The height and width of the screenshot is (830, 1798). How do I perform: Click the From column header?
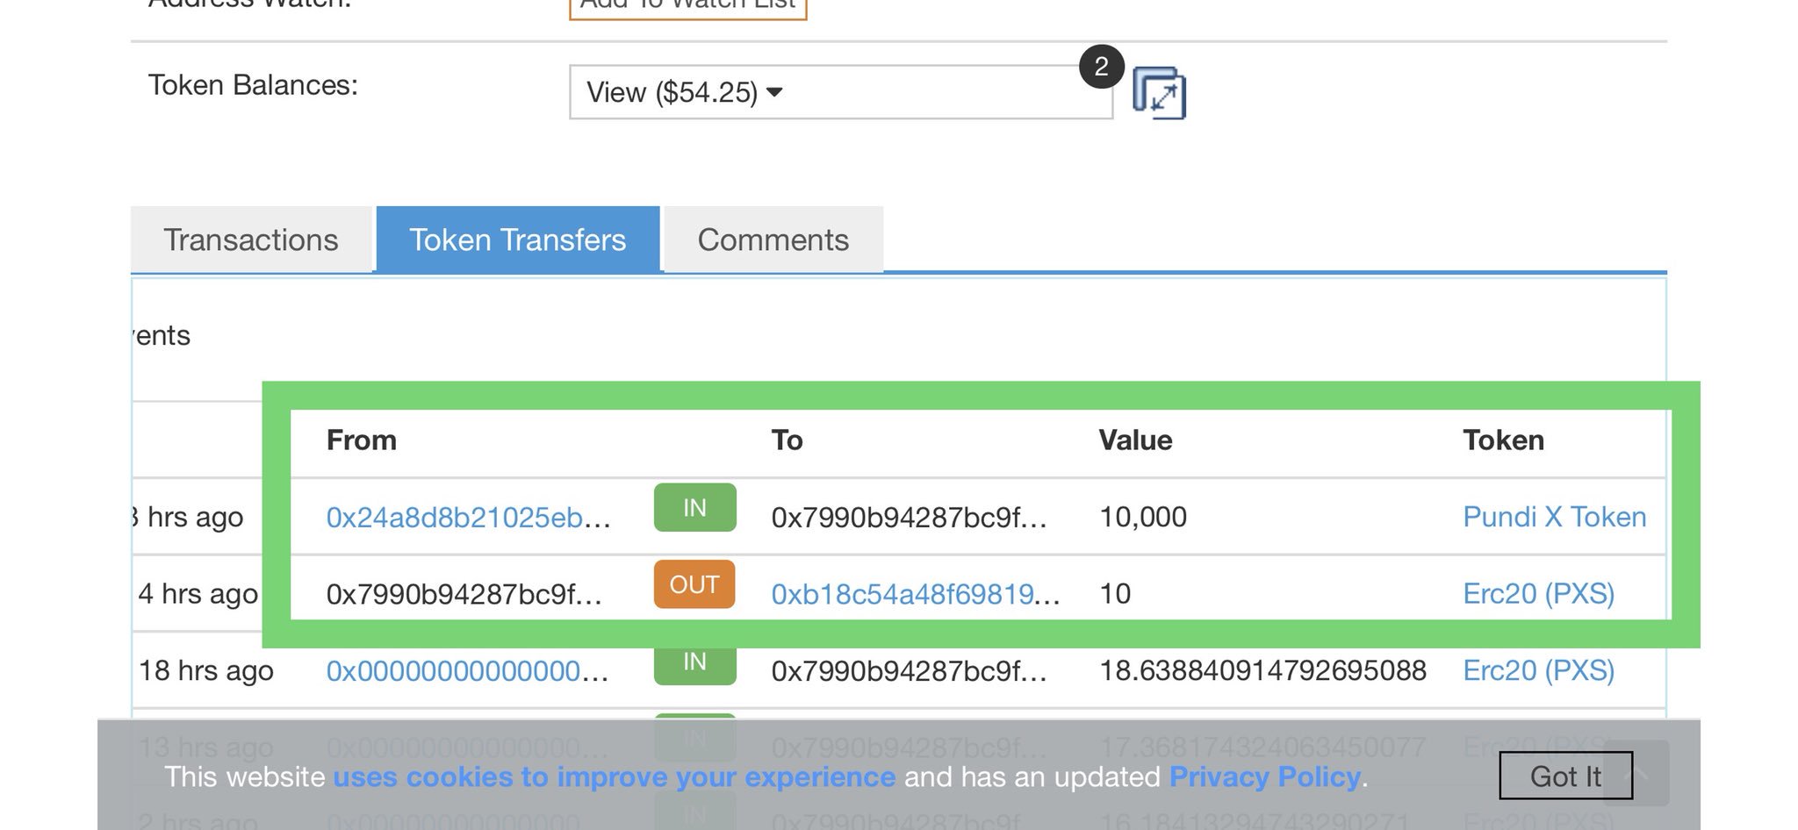[362, 440]
